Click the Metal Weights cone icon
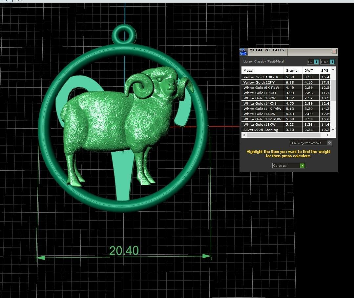The image size is (354, 298). point(243,52)
